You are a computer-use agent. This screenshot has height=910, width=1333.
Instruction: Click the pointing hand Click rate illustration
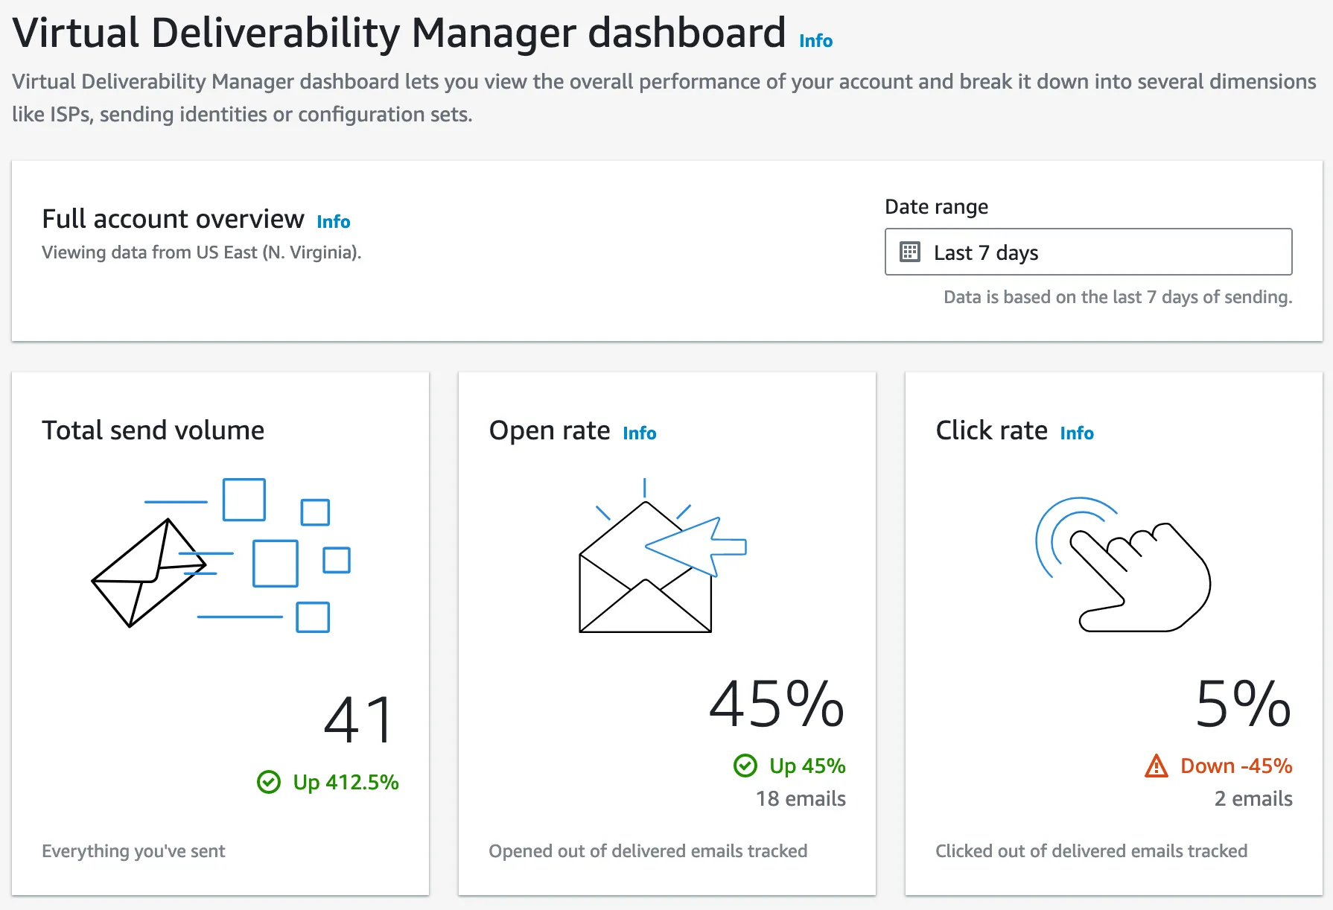point(1123,564)
